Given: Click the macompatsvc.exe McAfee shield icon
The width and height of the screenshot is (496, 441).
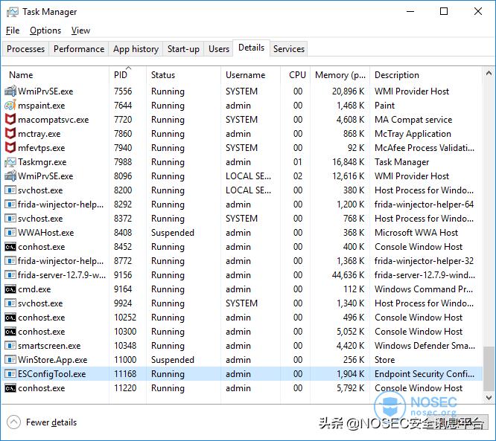Looking at the screenshot, I should click(10, 120).
